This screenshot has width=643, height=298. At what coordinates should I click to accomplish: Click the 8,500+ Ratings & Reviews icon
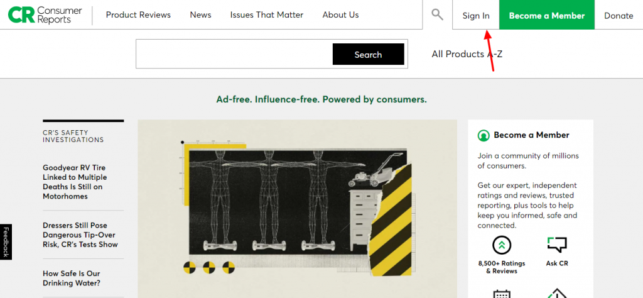click(x=502, y=245)
